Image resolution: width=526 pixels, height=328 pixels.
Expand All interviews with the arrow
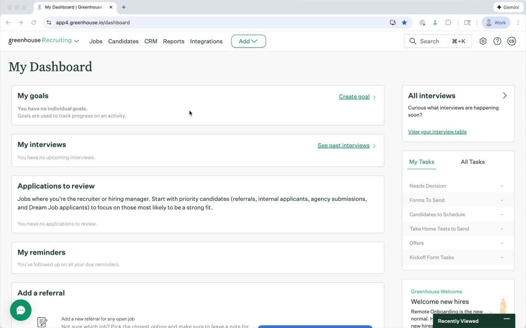click(x=505, y=96)
